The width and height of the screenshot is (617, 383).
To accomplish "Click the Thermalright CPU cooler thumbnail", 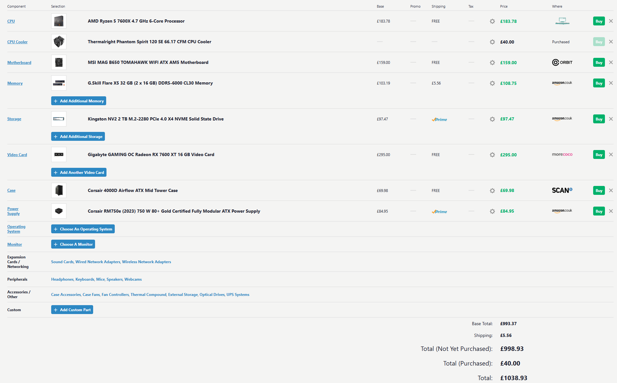I will 59,42.
